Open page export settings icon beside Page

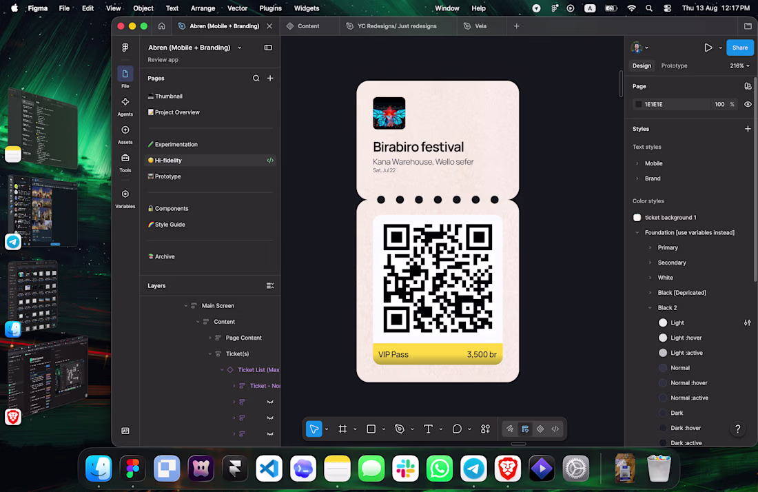pos(748,86)
